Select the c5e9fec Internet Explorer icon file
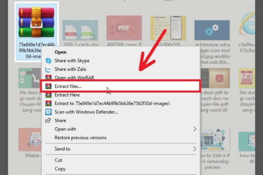Screen dimensions: 263x175 tap(247, 24)
